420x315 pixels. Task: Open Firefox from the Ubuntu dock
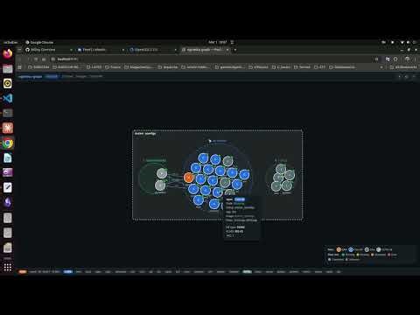click(8, 54)
